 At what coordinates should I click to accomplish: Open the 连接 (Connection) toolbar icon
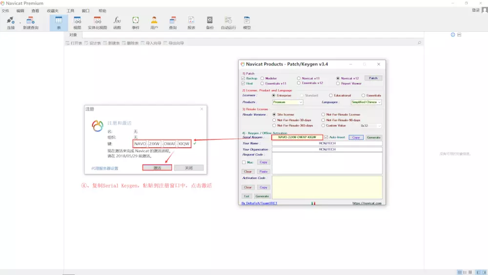click(11, 23)
